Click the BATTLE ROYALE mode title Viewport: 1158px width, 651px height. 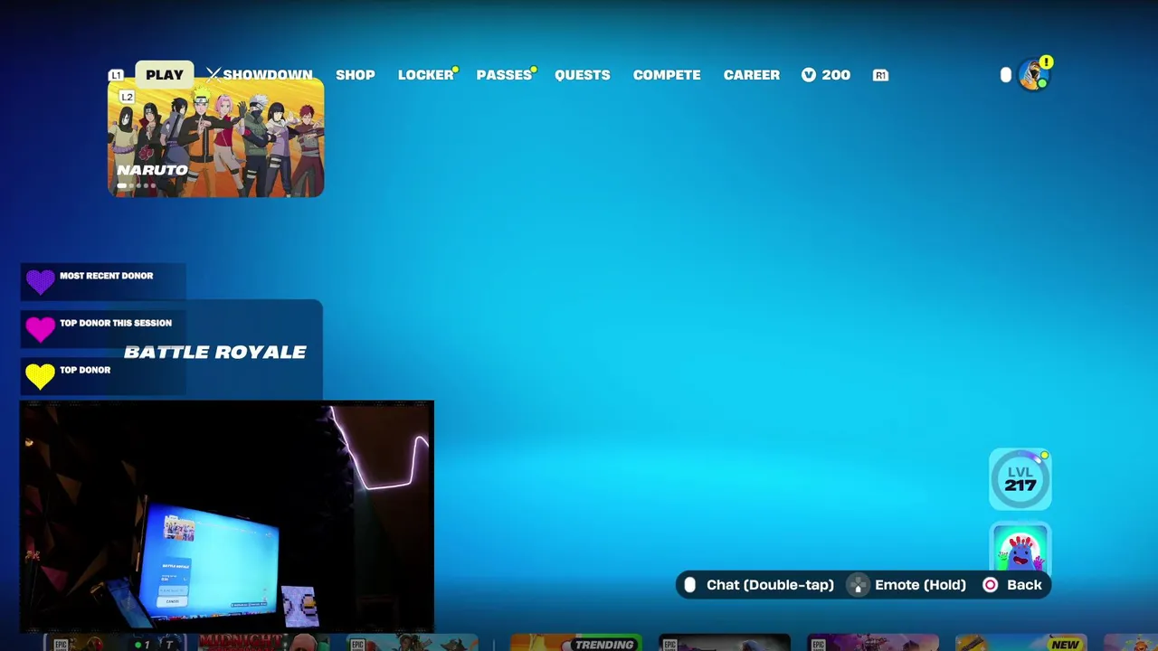click(x=215, y=353)
